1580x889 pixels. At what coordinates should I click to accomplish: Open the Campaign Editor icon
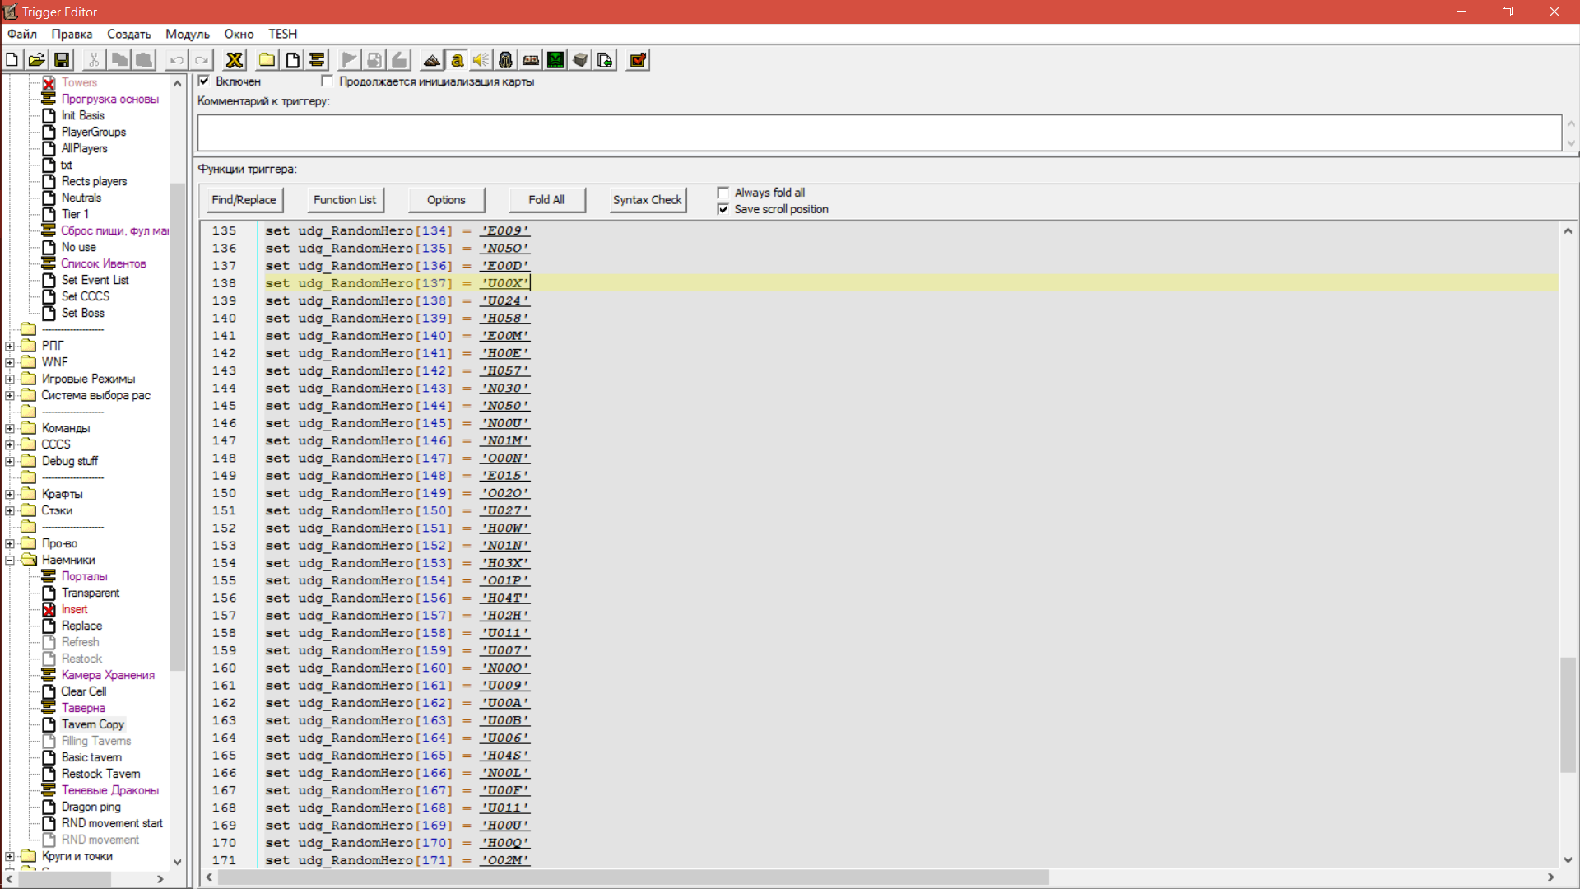(531, 60)
